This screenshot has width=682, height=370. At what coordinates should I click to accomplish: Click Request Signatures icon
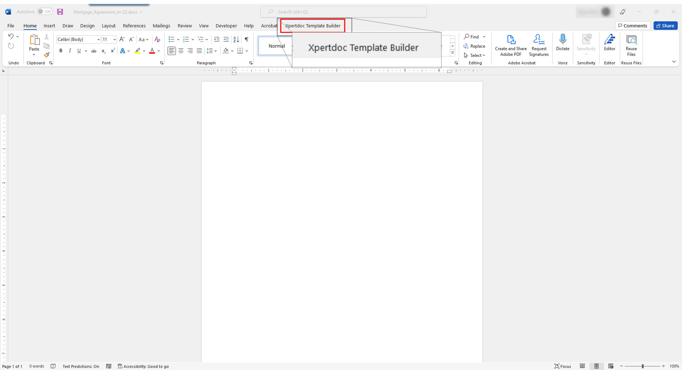[539, 39]
